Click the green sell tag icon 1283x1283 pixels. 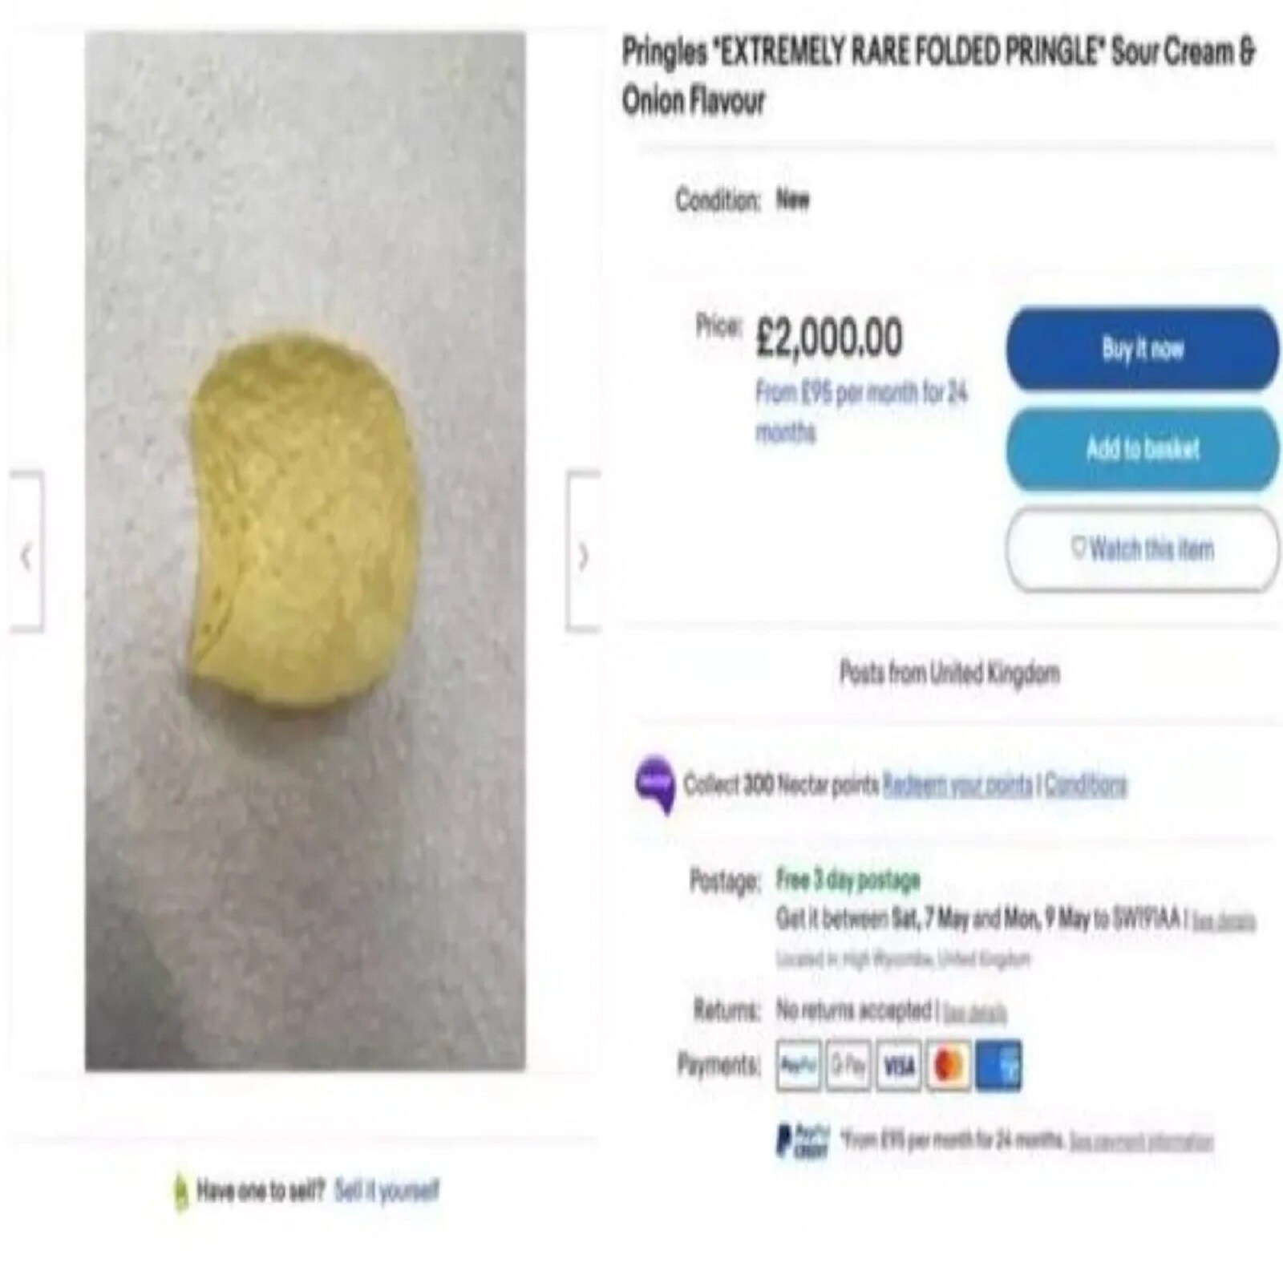[x=180, y=1192]
